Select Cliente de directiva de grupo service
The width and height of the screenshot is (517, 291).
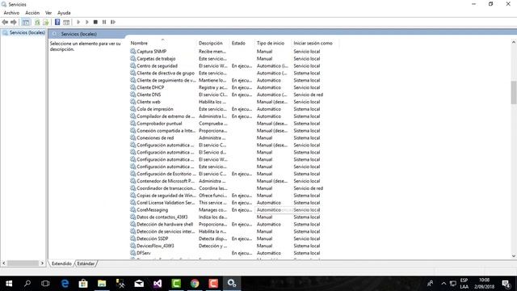tap(166, 74)
